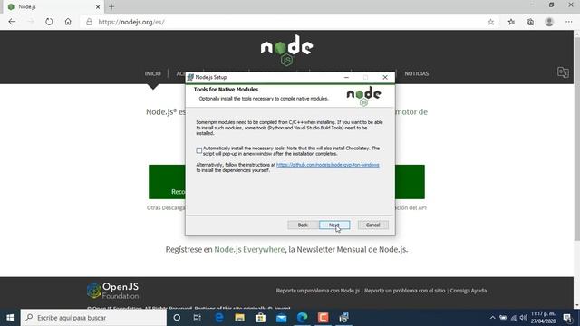Viewport: 580px width, 326px height.
Task: Open the orange recorder app taskbar icon
Action: (x=323, y=318)
